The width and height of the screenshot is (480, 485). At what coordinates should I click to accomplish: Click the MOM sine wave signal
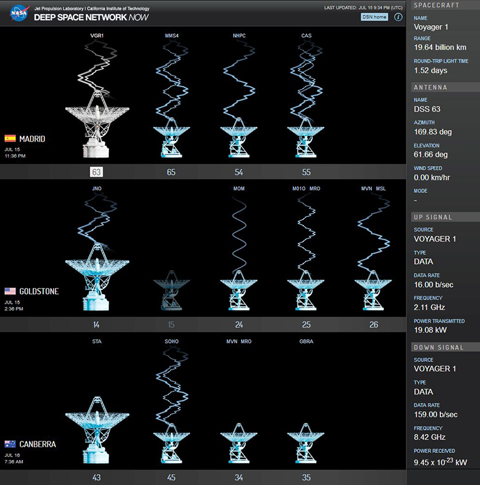239,235
